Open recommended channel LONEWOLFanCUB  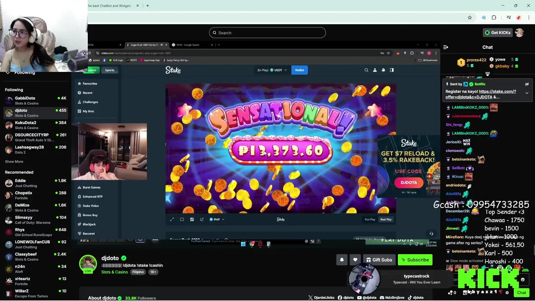[36, 244]
